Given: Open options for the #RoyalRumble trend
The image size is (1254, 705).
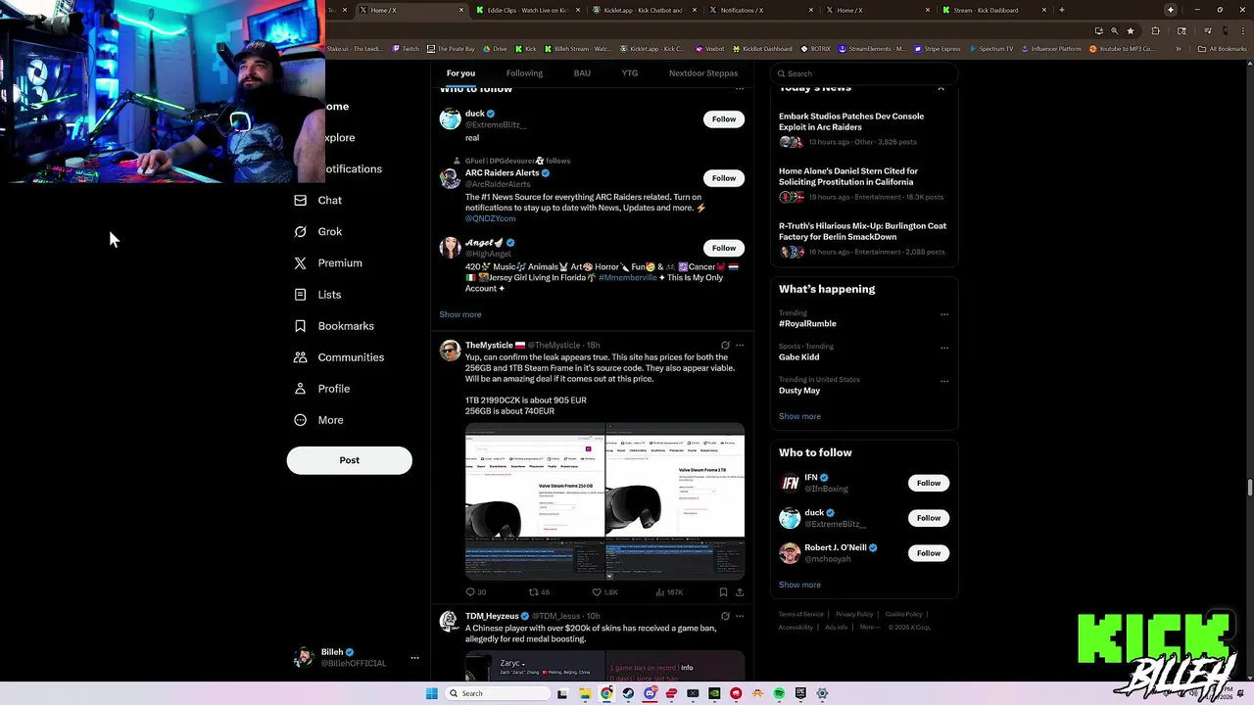Looking at the screenshot, I should pyautogui.click(x=944, y=315).
